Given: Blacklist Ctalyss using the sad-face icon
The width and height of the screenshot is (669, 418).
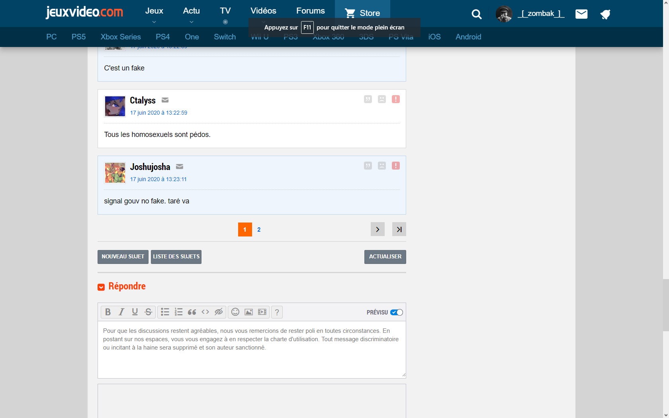Looking at the screenshot, I should pos(382,99).
